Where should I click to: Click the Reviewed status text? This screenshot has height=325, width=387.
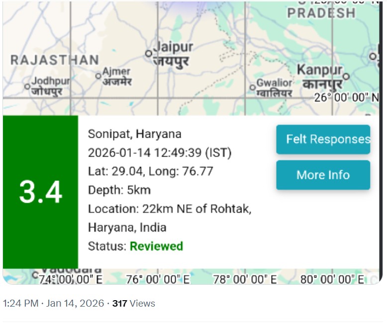point(156,246)
